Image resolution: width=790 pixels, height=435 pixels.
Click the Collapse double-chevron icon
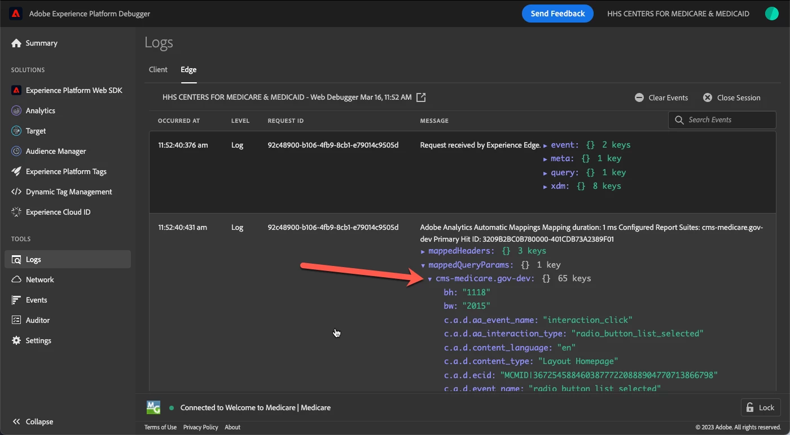click(x=16, y=421)
